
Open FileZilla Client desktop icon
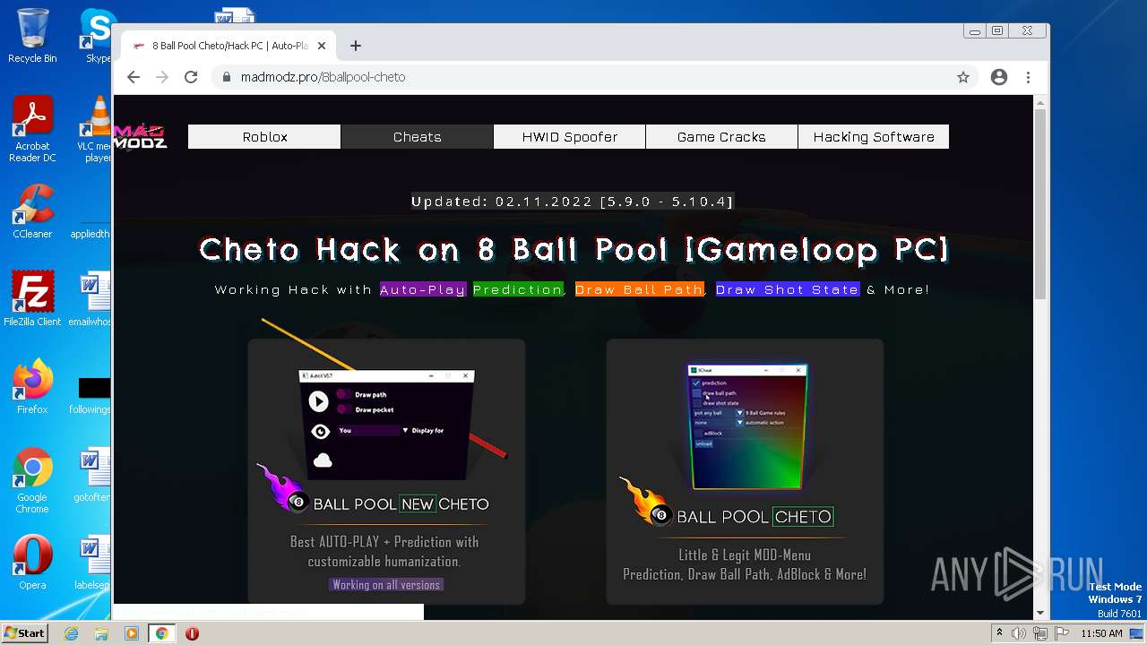pos(32,299)
